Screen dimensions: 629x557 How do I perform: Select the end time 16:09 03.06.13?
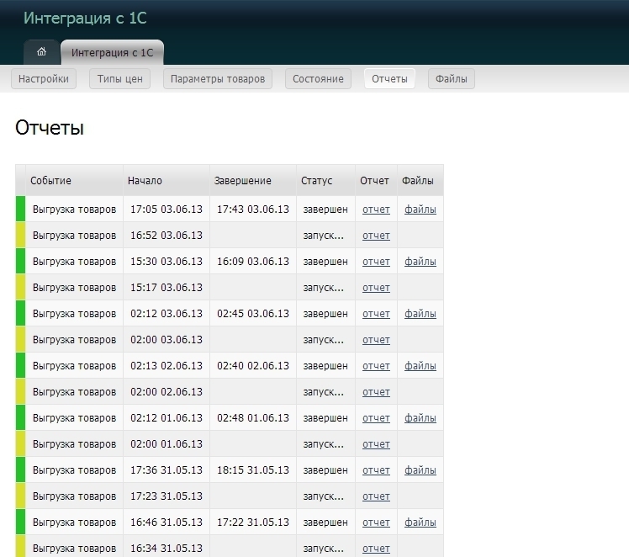point(253,261)
